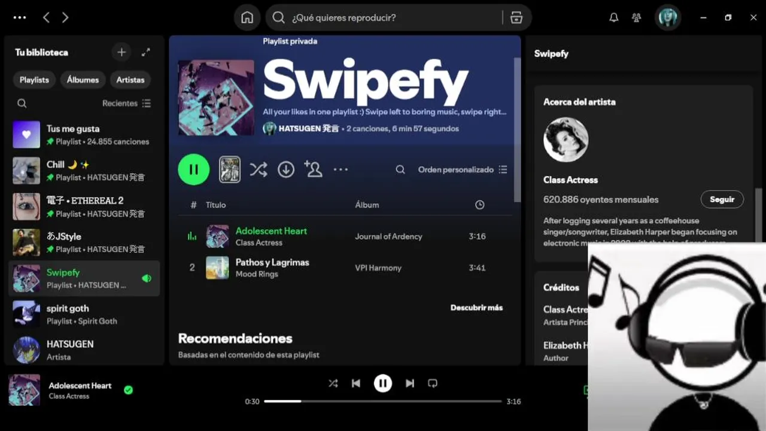The height and width of the screenshot is (431, 766).
Task: Pause playlist with the green button
Action: [194, 169]
